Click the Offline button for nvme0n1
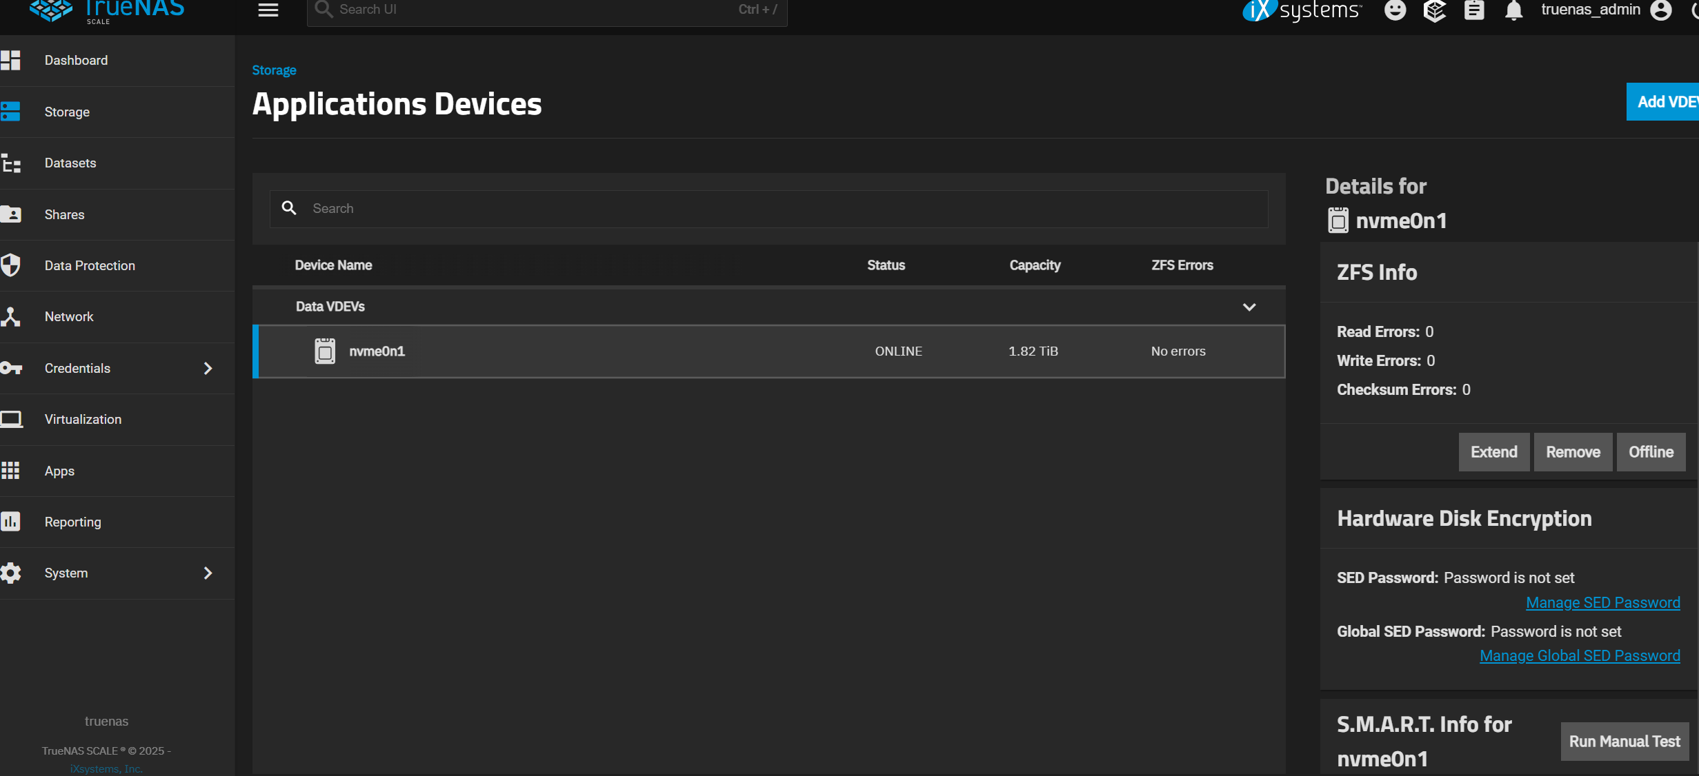Image resolution: width=1699 pixels, height=776 pixels. [1651, 452]
